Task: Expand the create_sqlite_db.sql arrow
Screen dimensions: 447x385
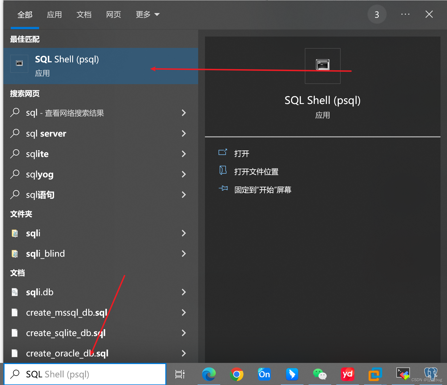Action: click(x=184, y=333)
